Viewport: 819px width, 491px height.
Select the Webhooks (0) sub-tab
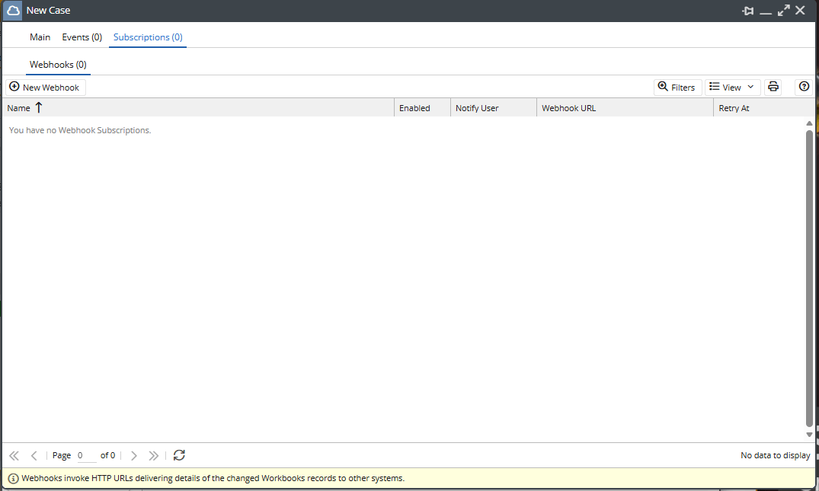point(58,65)
